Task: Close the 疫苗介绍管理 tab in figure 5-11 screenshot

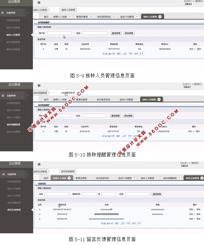Action: 135,178
